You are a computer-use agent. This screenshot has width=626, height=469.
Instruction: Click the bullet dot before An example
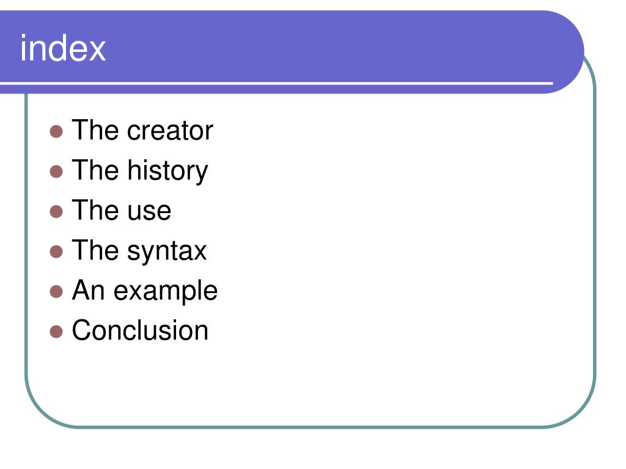tap(56, 291)
